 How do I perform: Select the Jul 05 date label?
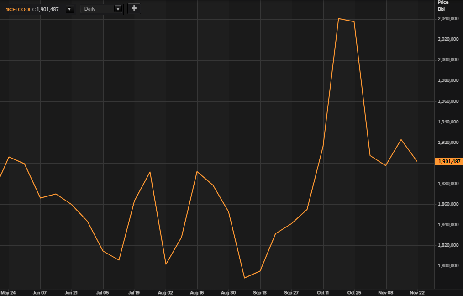coord(102,293)
